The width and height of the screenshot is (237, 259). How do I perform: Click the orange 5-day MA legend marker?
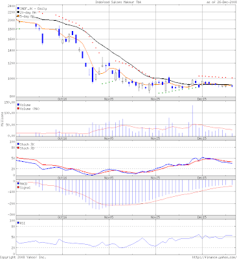point(18,16)
